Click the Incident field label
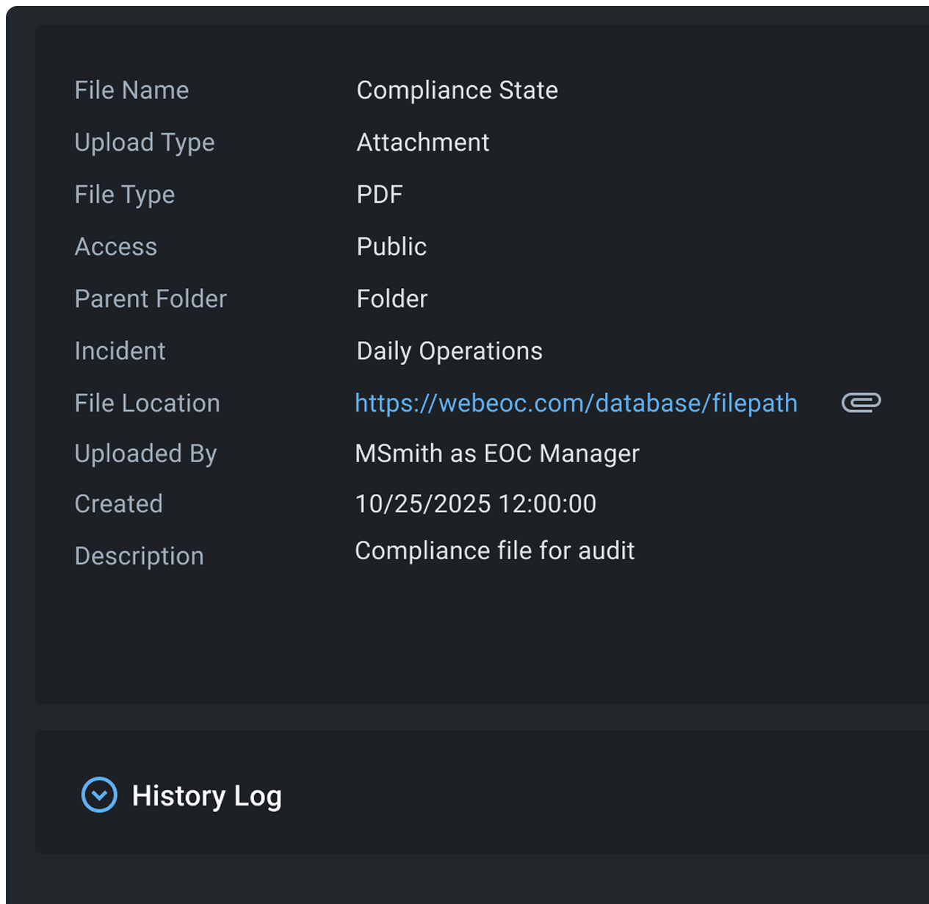The width and height of the screenshot is (929, 904). (120, 351)
